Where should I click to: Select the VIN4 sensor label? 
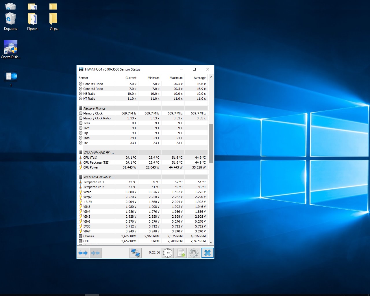click(87, 212)
